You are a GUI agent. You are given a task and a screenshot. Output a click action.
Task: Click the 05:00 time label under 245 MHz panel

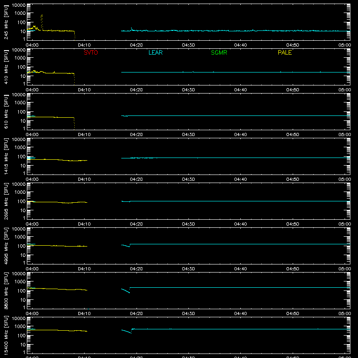[x=345, y=45]
